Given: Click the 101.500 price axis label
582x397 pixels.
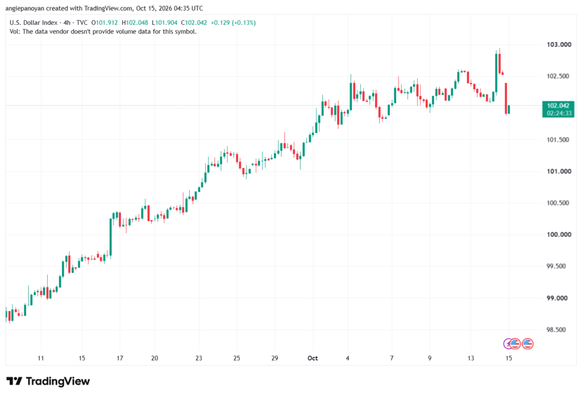Looking at the screenshot, I should point(558,140).
